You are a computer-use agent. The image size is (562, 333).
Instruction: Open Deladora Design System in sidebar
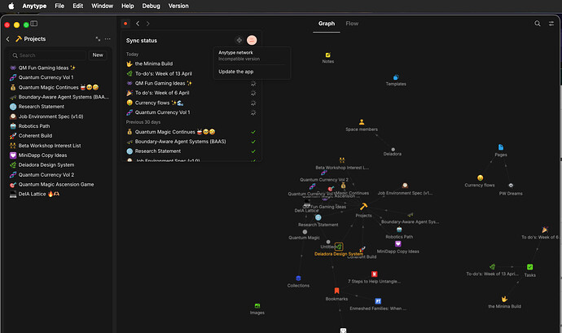click(x=59, y=165)
